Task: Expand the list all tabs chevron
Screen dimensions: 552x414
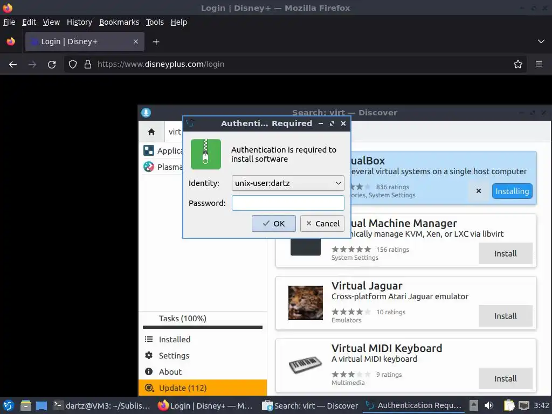Action: [x=541, y=42]
